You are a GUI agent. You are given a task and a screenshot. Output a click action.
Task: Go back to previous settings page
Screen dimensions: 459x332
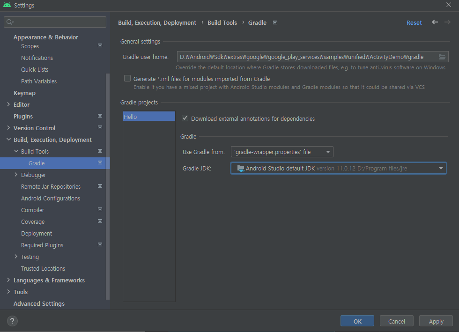click(x=435, y=22)
